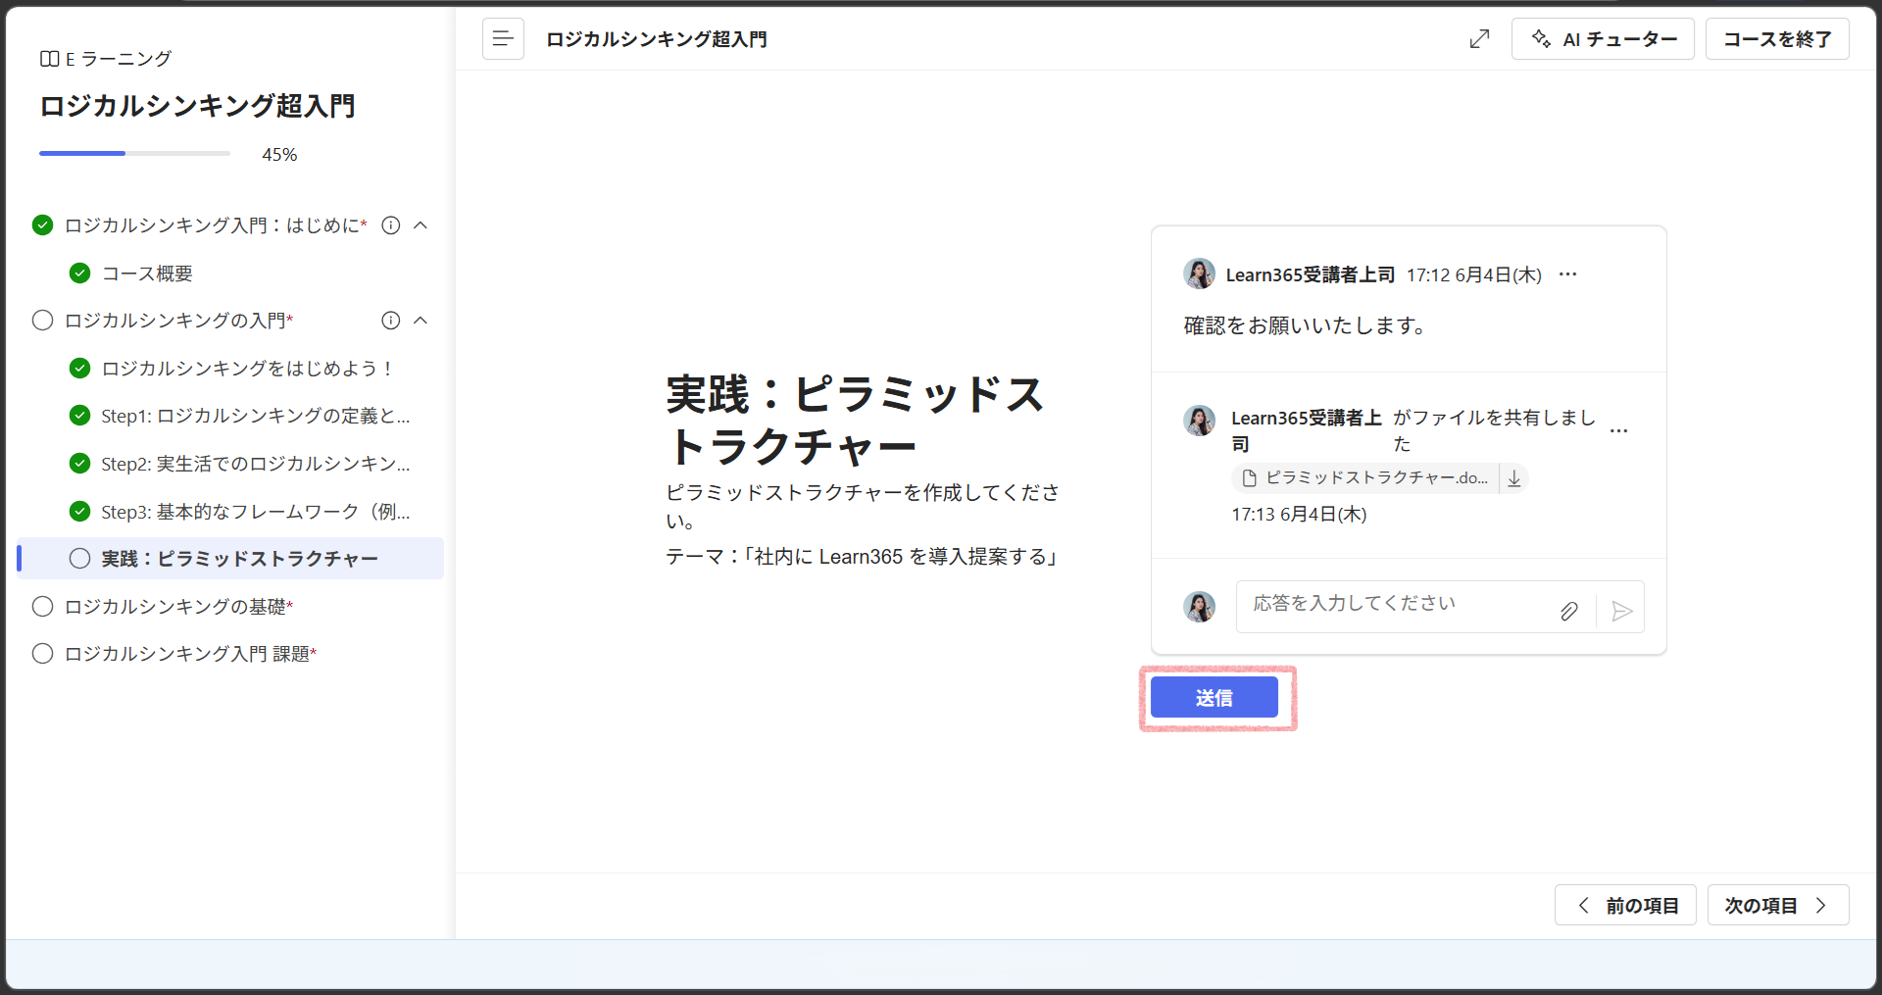Collapse the ロジカルシンキングの入門 section chevron
The height and width of the screenshot is (995, 1882).
(421, 321)
